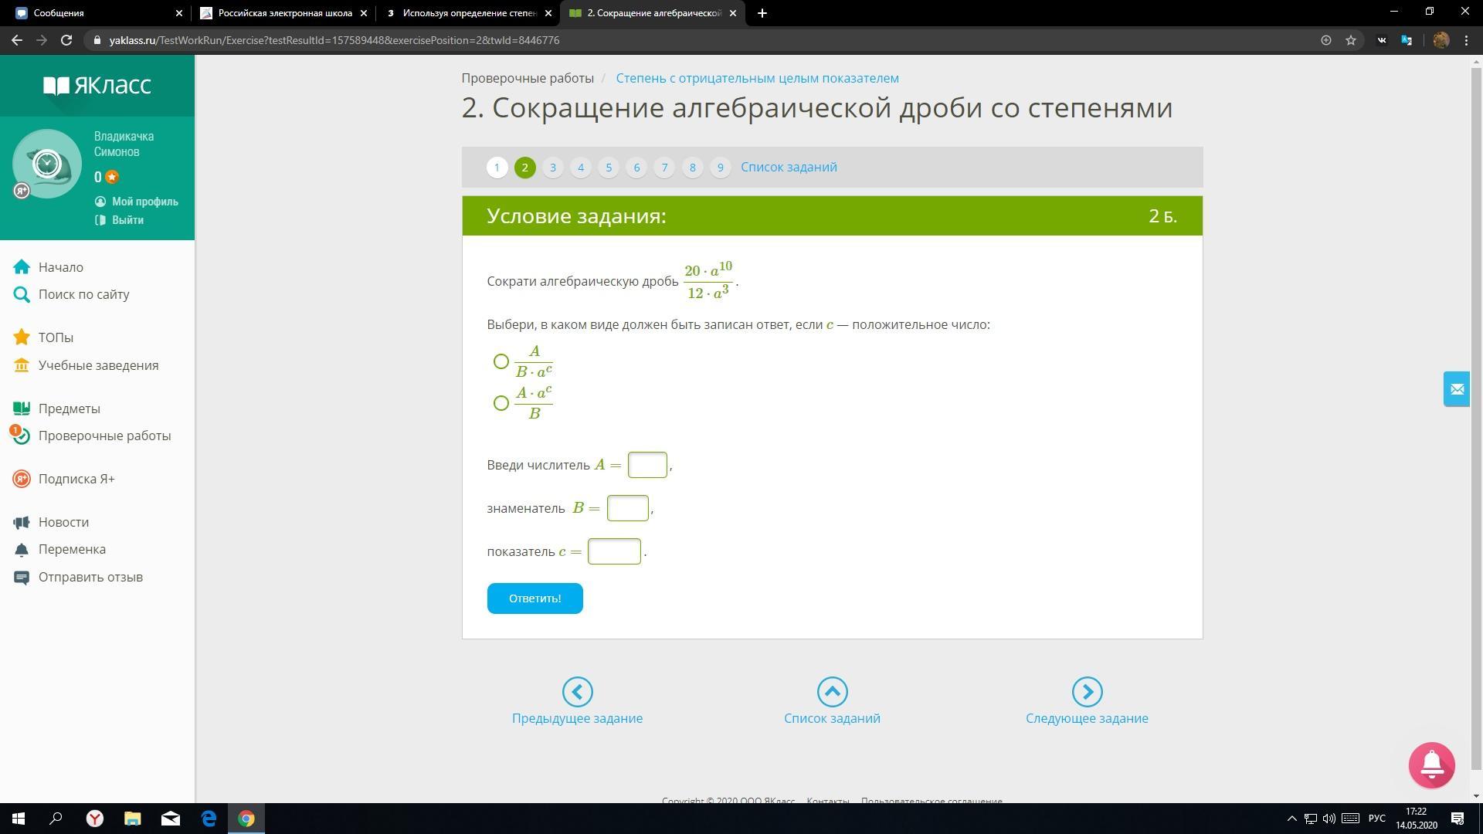Bookmark this page with star icon
The image size is (1483, 834).
tap(1351, 40)
